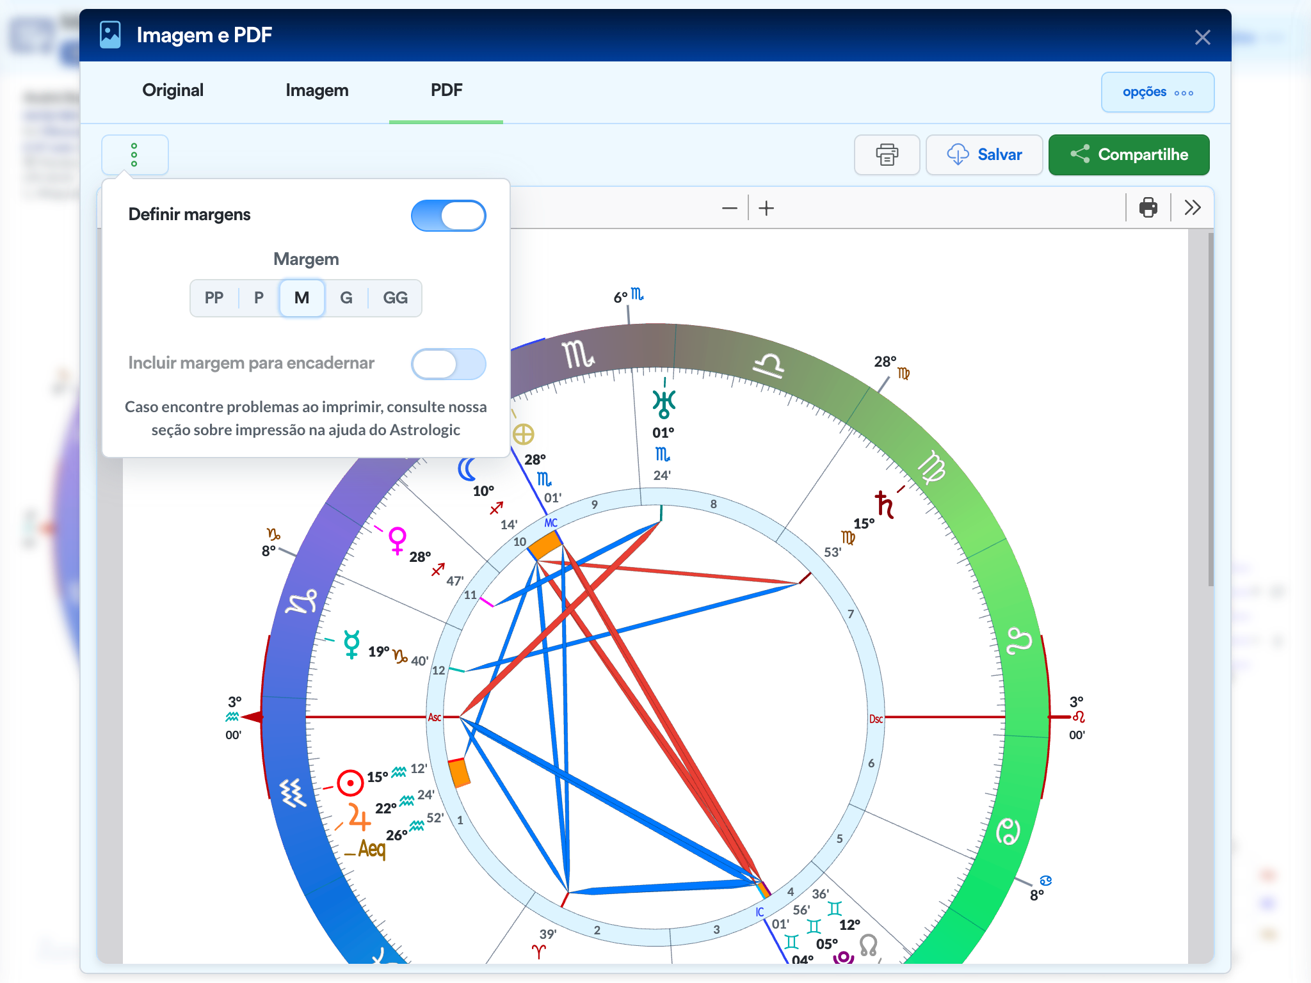Image resolution: width=1311 pixels, height=983 pixels.
Task: Click the Salvar download button
Action: pyautogui.click(x=984, y=155)
